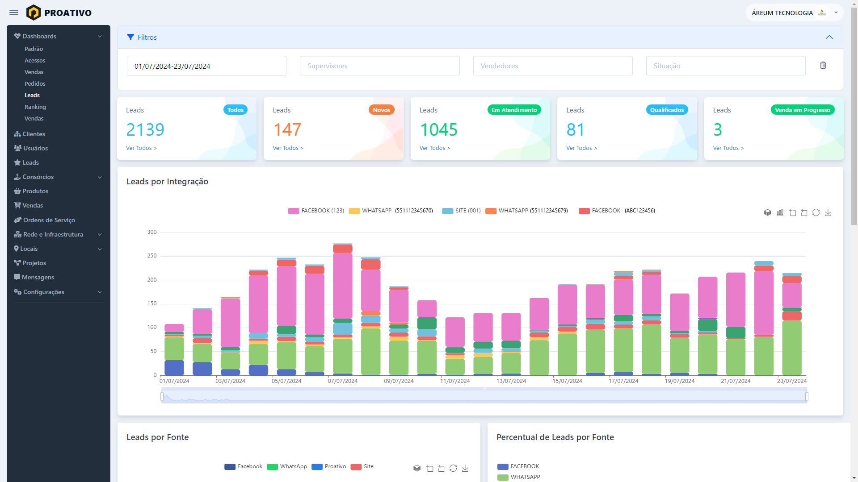Expand the Consórcios sidebar section
Viewport: 858px width, 482px height.
coord(59,177)
